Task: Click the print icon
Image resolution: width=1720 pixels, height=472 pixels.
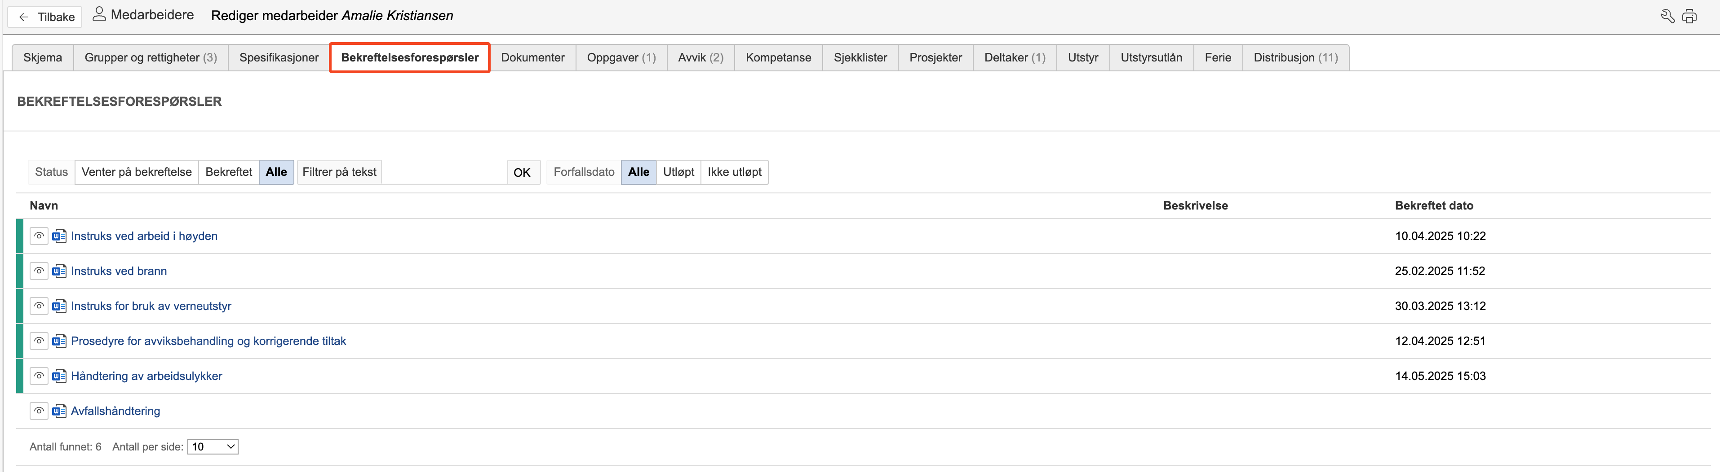Action: [x=1689, y=17]
